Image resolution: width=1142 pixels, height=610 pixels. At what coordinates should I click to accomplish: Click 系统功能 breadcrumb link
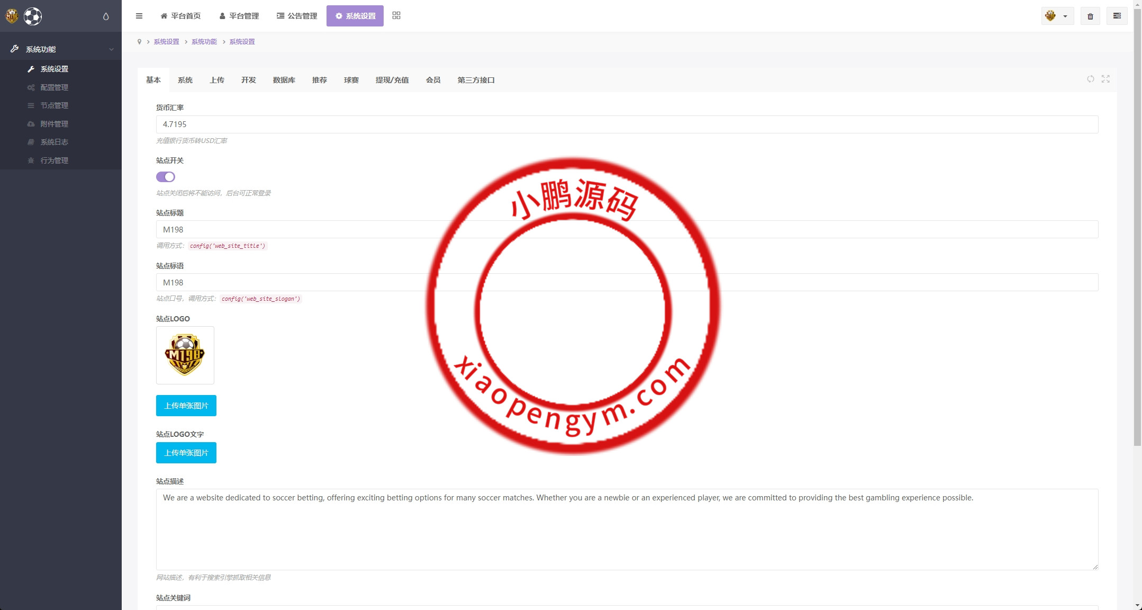[x=204, y=42]
